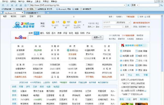Switch to the 娱乐 news tab
Image resolution: width=164 pixels, height=105 pixels.
(138, 75)
